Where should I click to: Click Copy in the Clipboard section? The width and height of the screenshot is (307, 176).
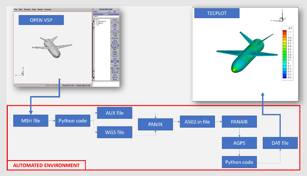(x=115, y=24)
